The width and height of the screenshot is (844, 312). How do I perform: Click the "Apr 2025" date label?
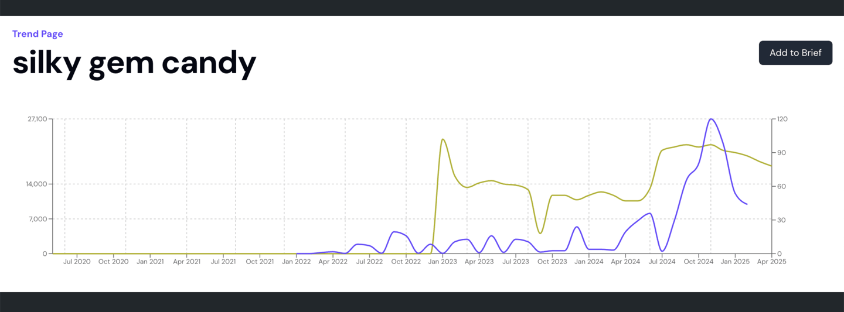(771, 262)
